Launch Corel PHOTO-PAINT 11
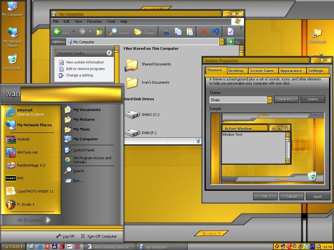The image size is (334, 250). tap(29, 191)
